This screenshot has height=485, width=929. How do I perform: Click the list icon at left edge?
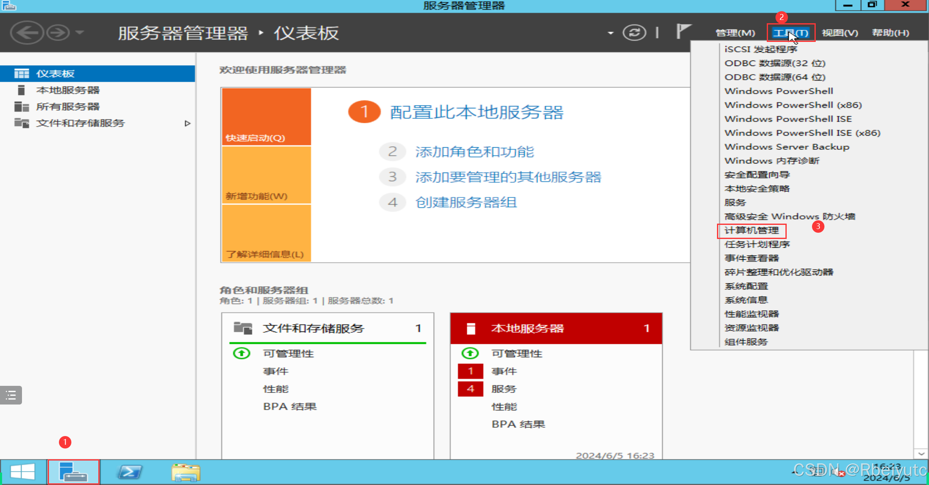click(x=11, y=395)
